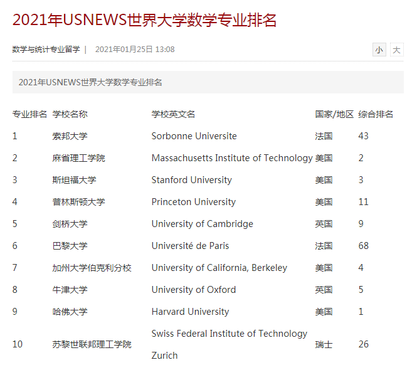This screenshot has width=412, height=365.
Task: Click Université de Paris text
Action: (190, 246)
